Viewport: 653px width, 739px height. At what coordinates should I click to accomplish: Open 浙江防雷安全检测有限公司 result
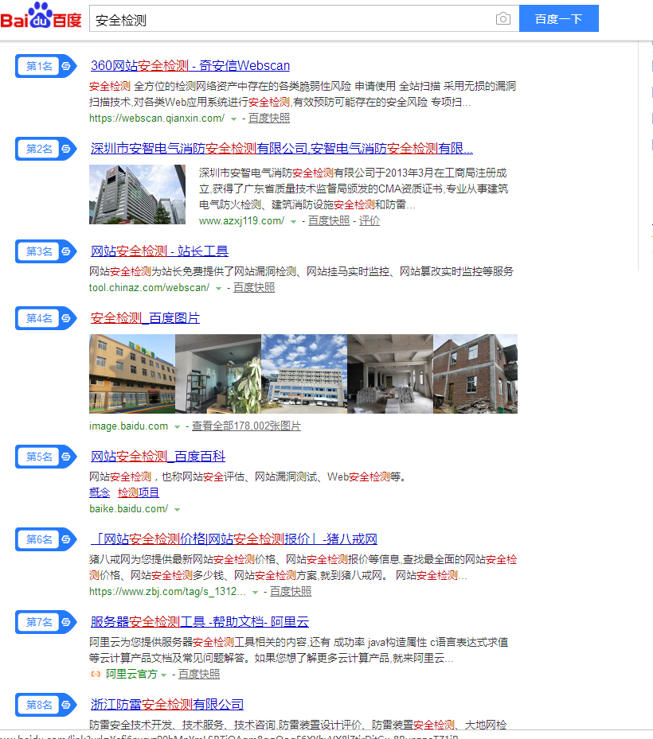(x=167, y=705)
